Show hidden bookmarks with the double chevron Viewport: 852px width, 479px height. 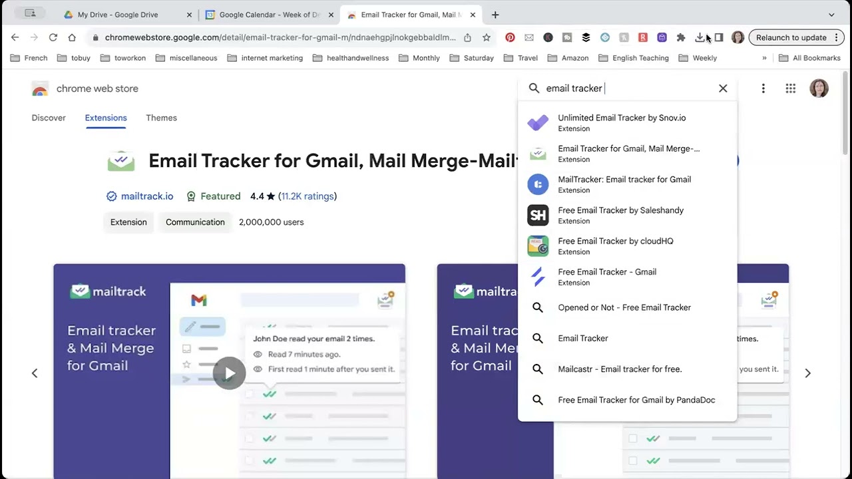click(764, 58)
